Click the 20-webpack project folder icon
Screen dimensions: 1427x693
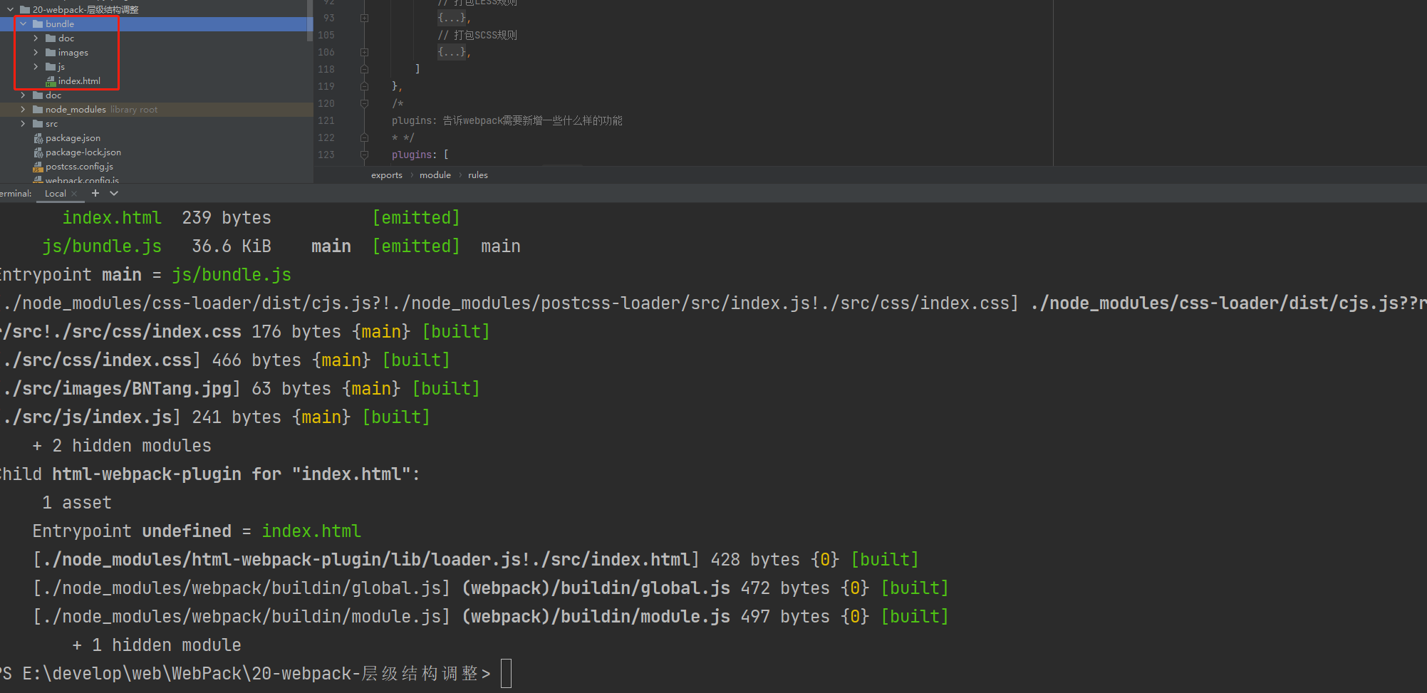tap(25, 9)
